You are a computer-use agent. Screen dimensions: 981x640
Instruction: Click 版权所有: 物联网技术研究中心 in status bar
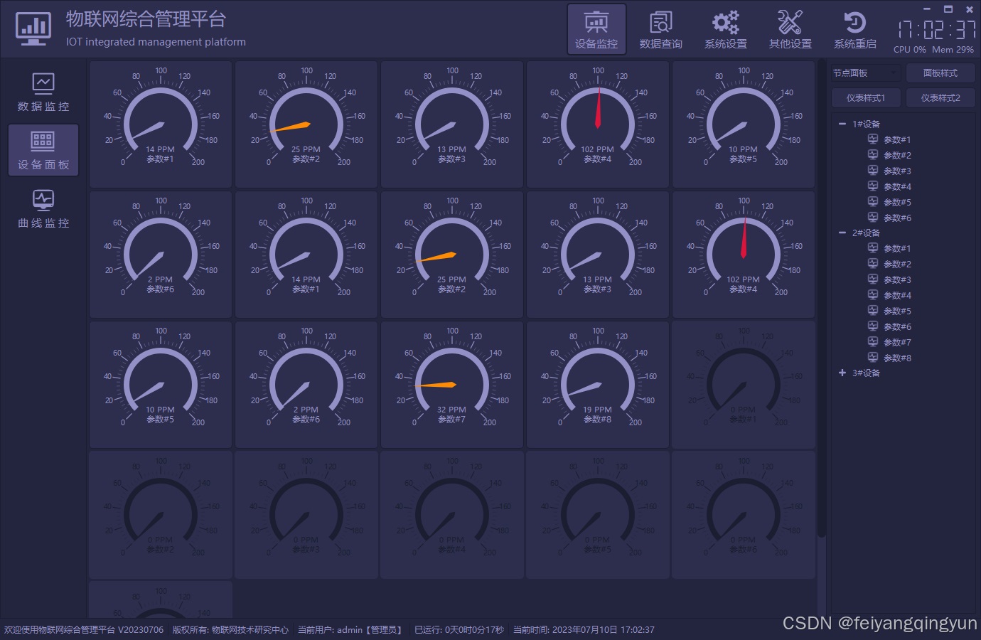tap(230, 630)
